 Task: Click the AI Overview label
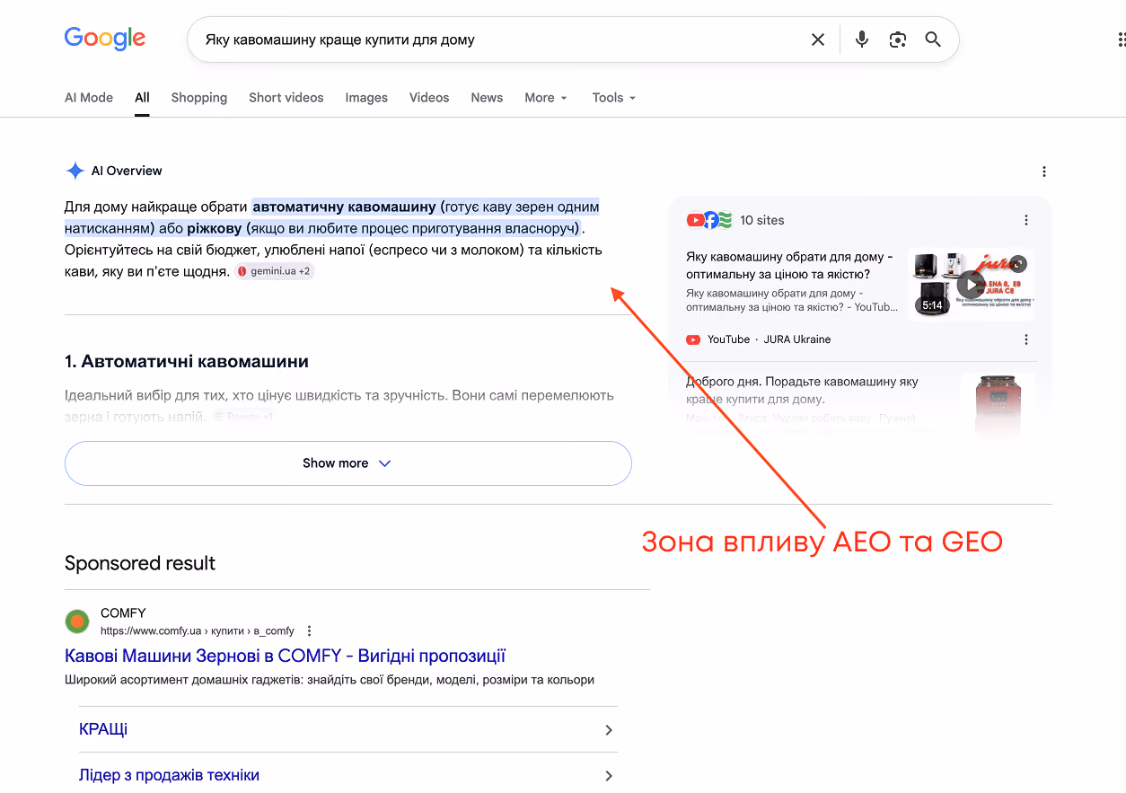(x=127, y=171)
